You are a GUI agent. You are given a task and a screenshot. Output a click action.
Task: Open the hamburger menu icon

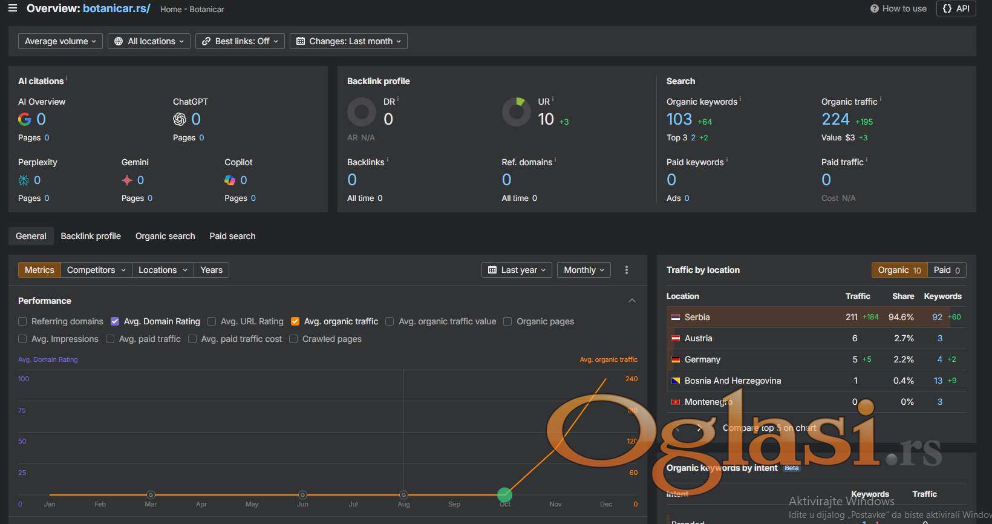(x=13, y=8)
